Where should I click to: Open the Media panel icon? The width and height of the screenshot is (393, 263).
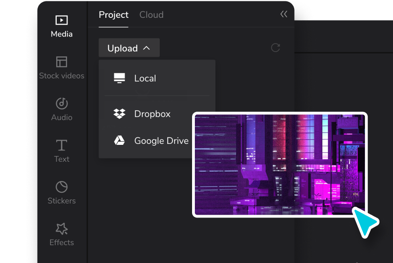tap(62, 20)
